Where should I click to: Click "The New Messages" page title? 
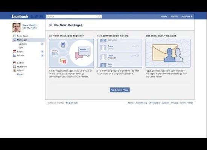tap(68, 25)
